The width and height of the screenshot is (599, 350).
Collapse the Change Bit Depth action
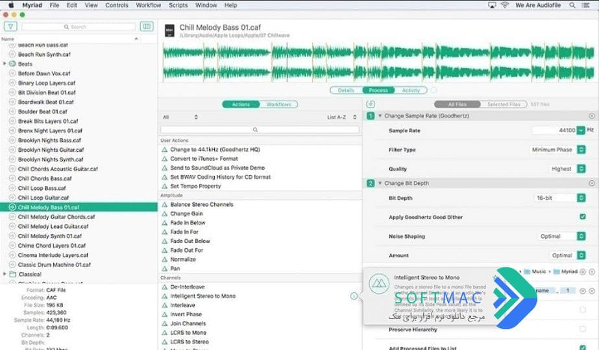click(x=380, y=183)
